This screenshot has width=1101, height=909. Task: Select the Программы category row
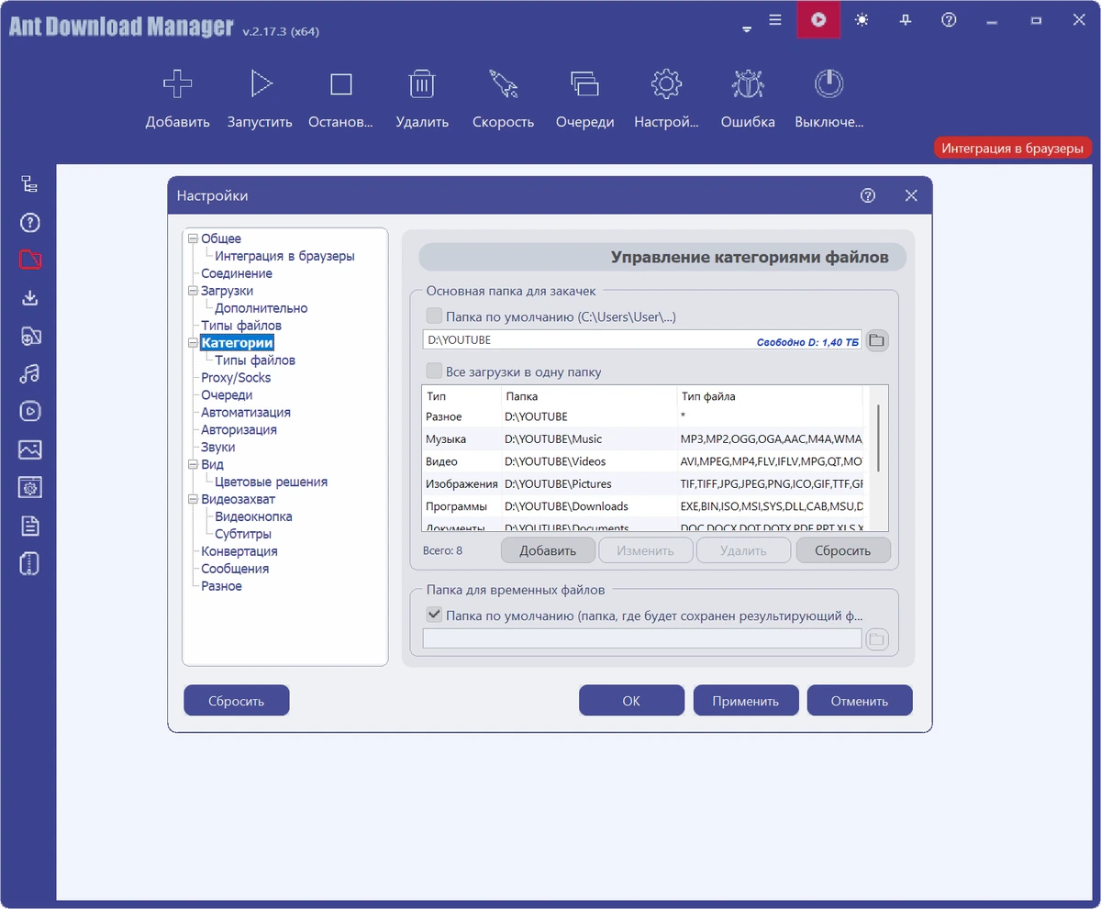[642, 506]
